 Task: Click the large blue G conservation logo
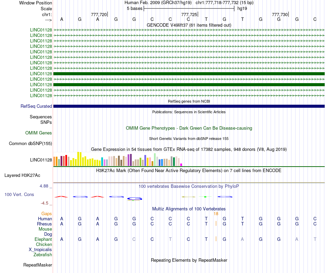click(134, 198)
